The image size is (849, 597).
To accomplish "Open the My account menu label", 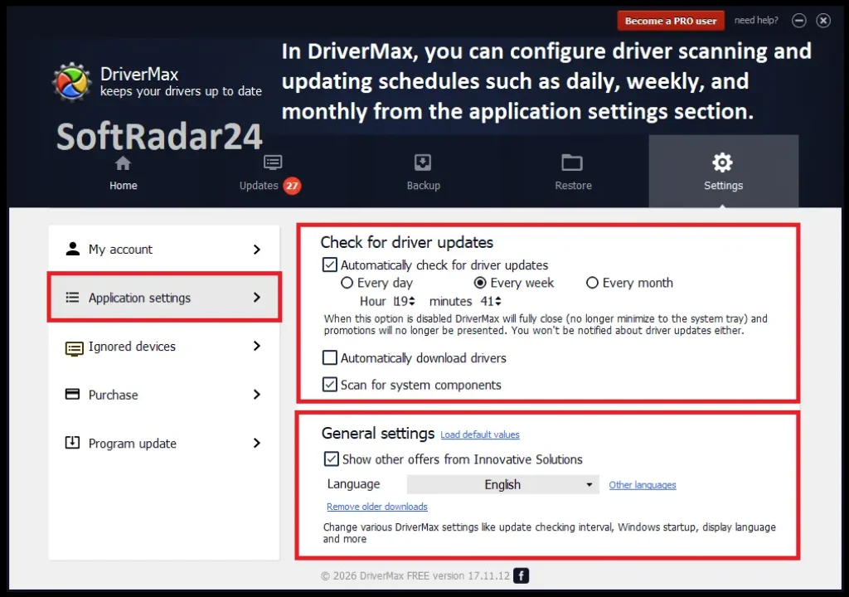I will click(x=121, y=250).
